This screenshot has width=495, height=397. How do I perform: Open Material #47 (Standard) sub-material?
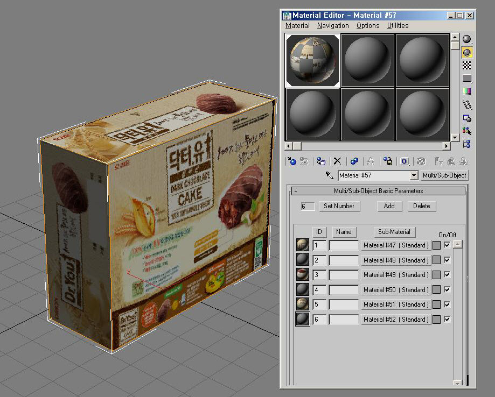(396, 245)
